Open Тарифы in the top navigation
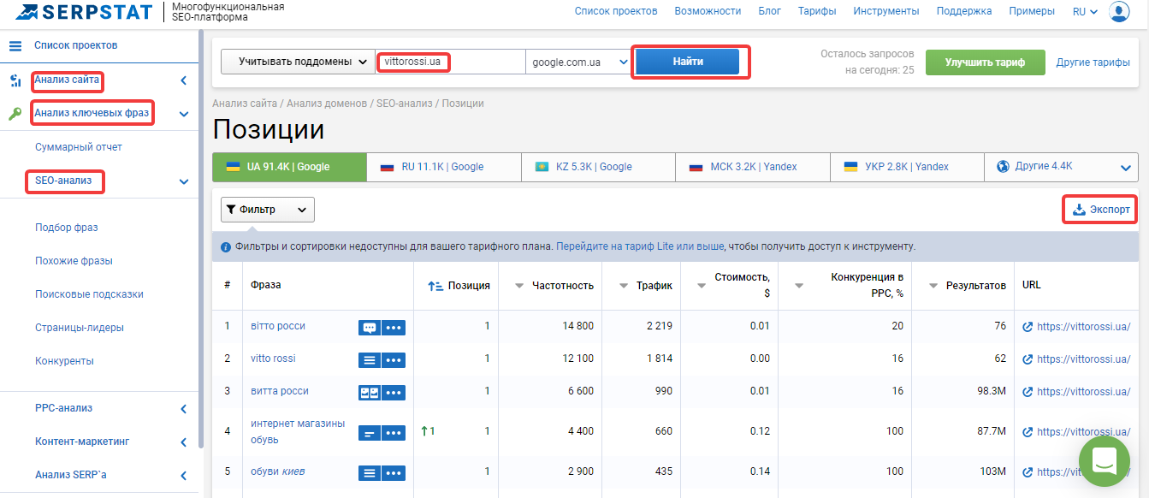The width and height of the screenshot is (1149, 498). point(817,12)
